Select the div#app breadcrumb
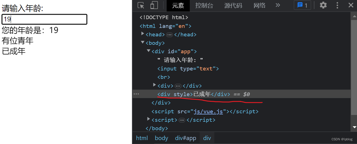This screenshot has height=144, width=357. (186, 138)
